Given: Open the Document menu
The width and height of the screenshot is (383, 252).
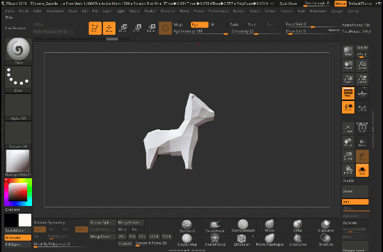Looking at the screenshot, I should tap(55, 11).
